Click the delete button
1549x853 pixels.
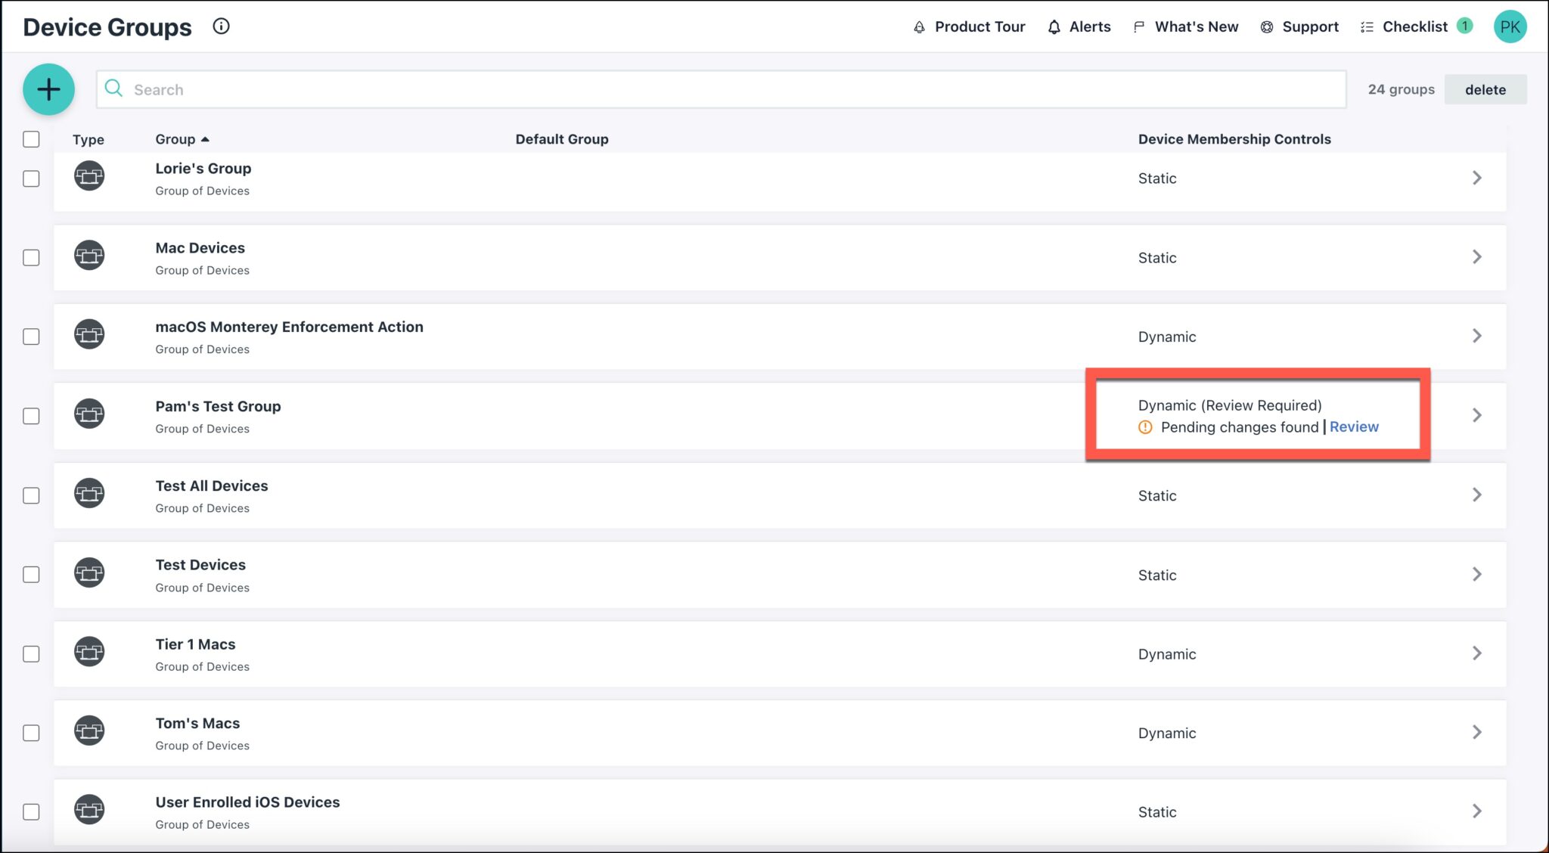(1485, 88)
